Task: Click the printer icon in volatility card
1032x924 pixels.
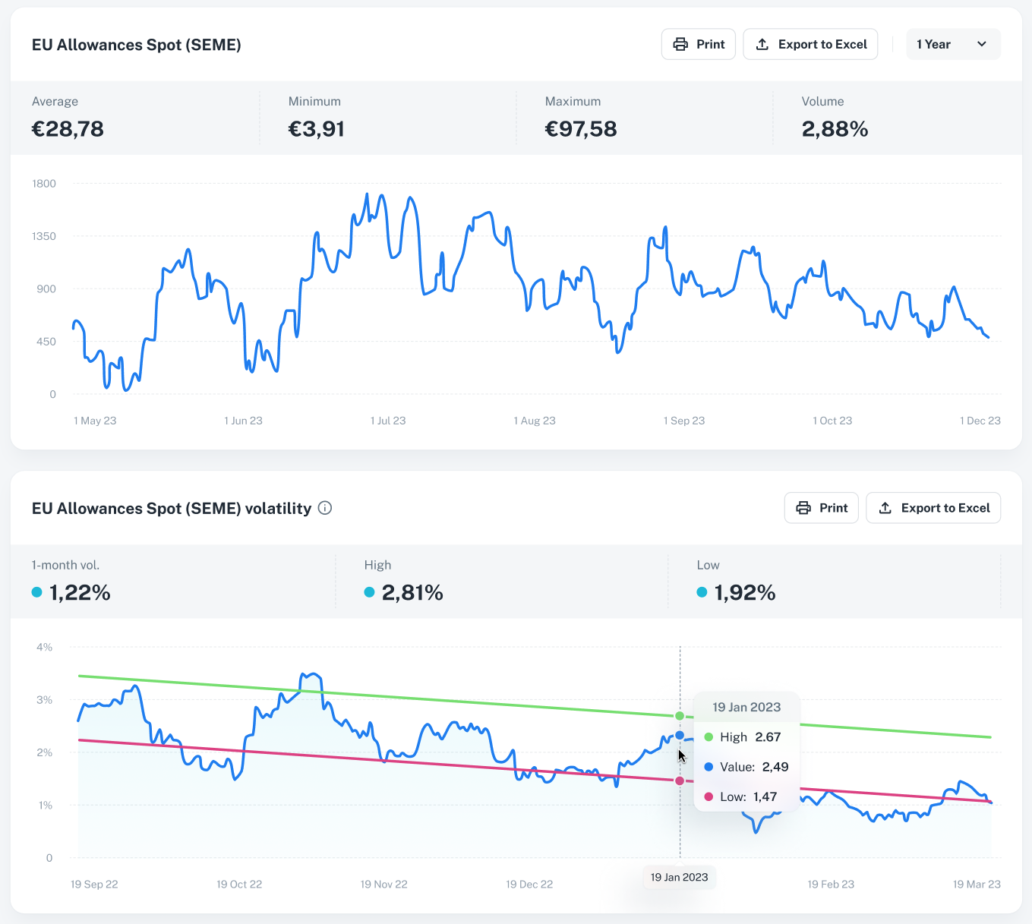Action: click(x=803, y=508)
